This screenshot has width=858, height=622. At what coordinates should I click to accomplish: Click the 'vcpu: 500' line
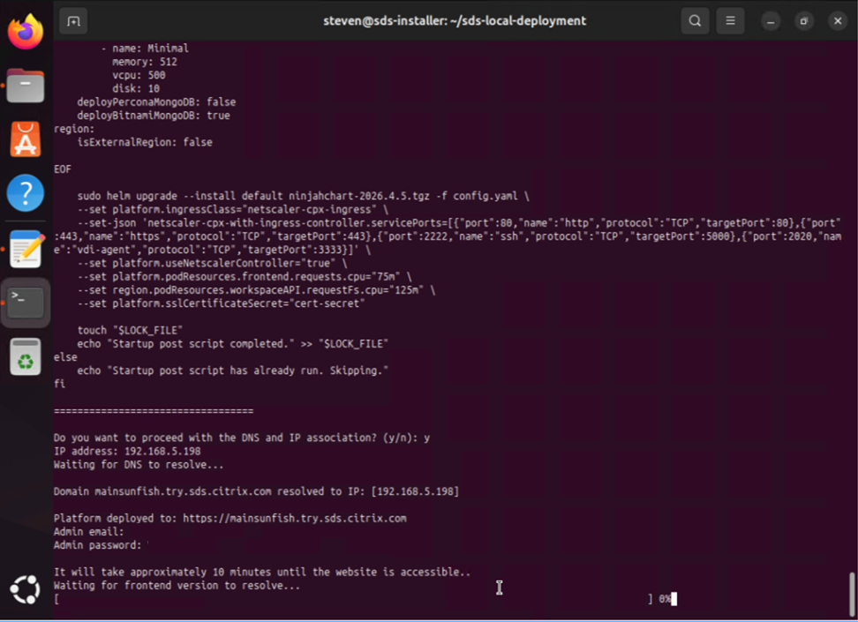139,75
